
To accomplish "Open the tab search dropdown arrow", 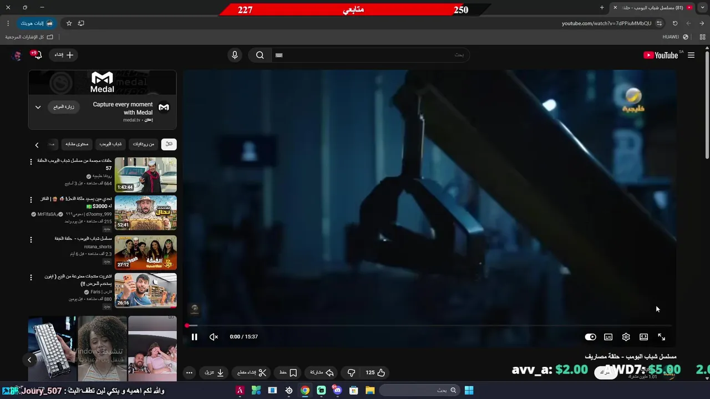I will pos(702,8).
